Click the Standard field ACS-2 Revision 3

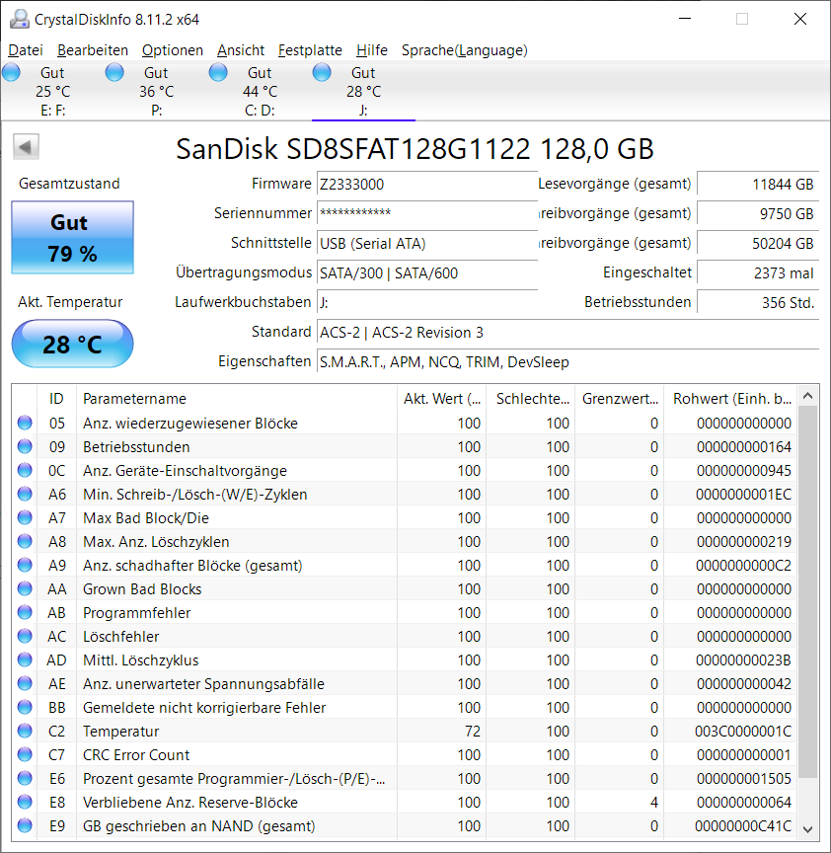point(567,332)
